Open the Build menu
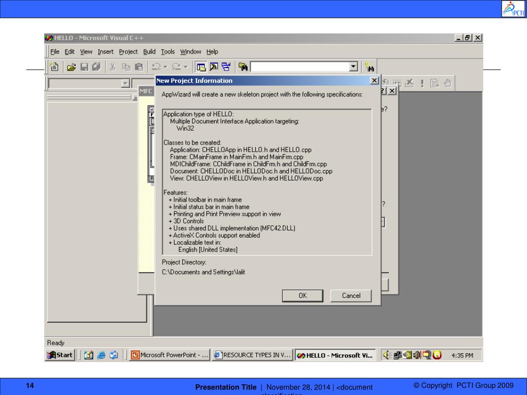The width and height of the screenshot is (527, 395). (149, 52)
